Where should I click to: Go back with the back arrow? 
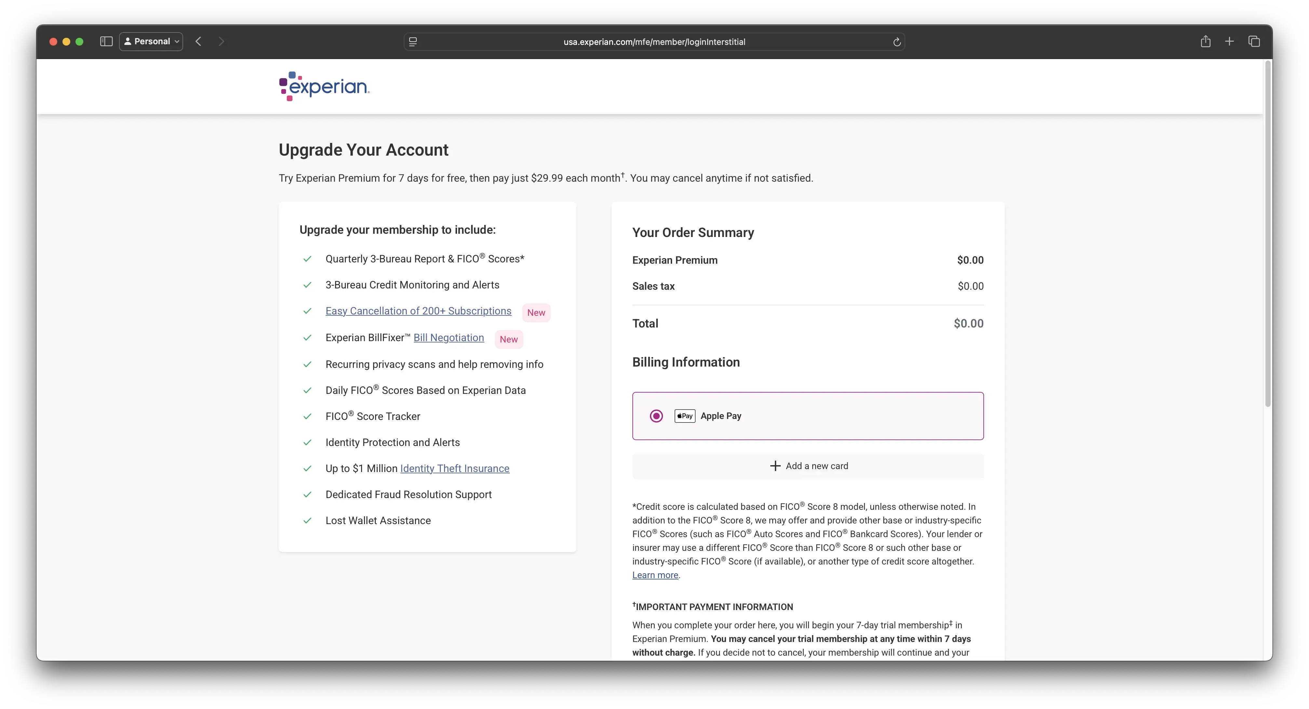coord(199,41)
